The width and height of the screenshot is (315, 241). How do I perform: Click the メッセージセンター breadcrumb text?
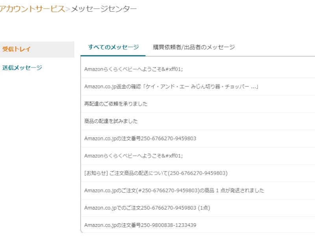point(104,9)
